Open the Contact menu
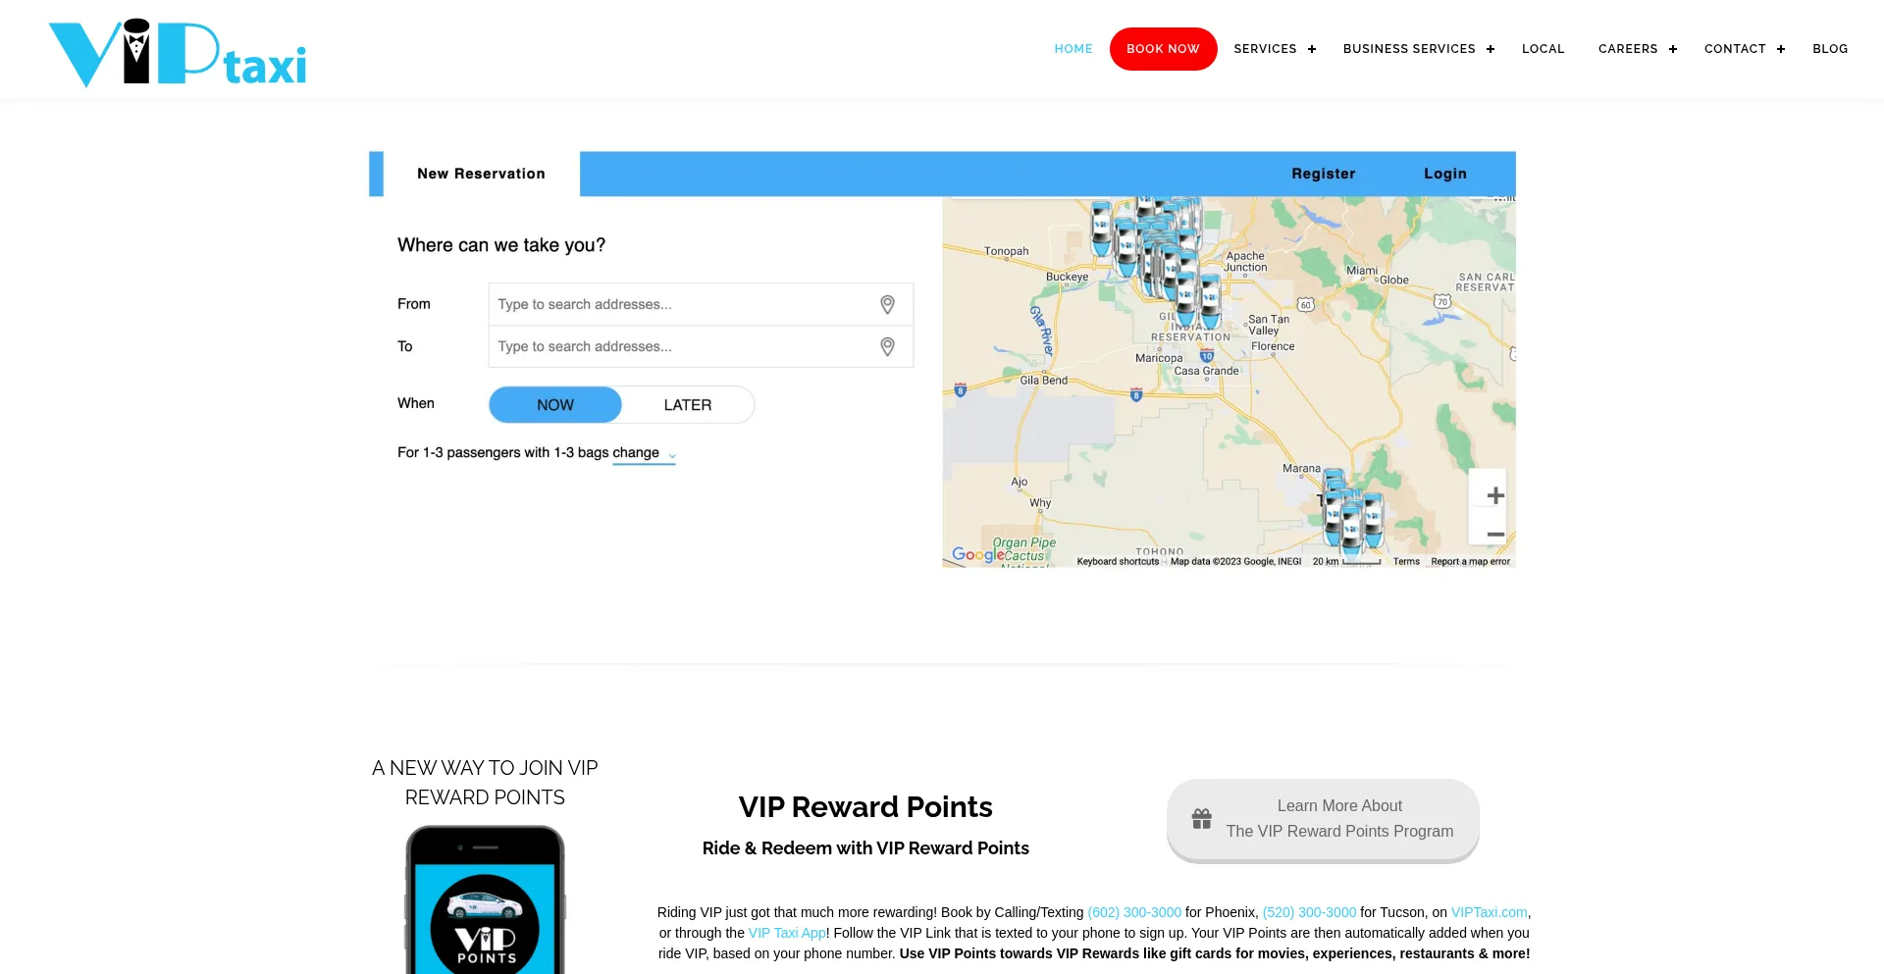 (1735, 49)
